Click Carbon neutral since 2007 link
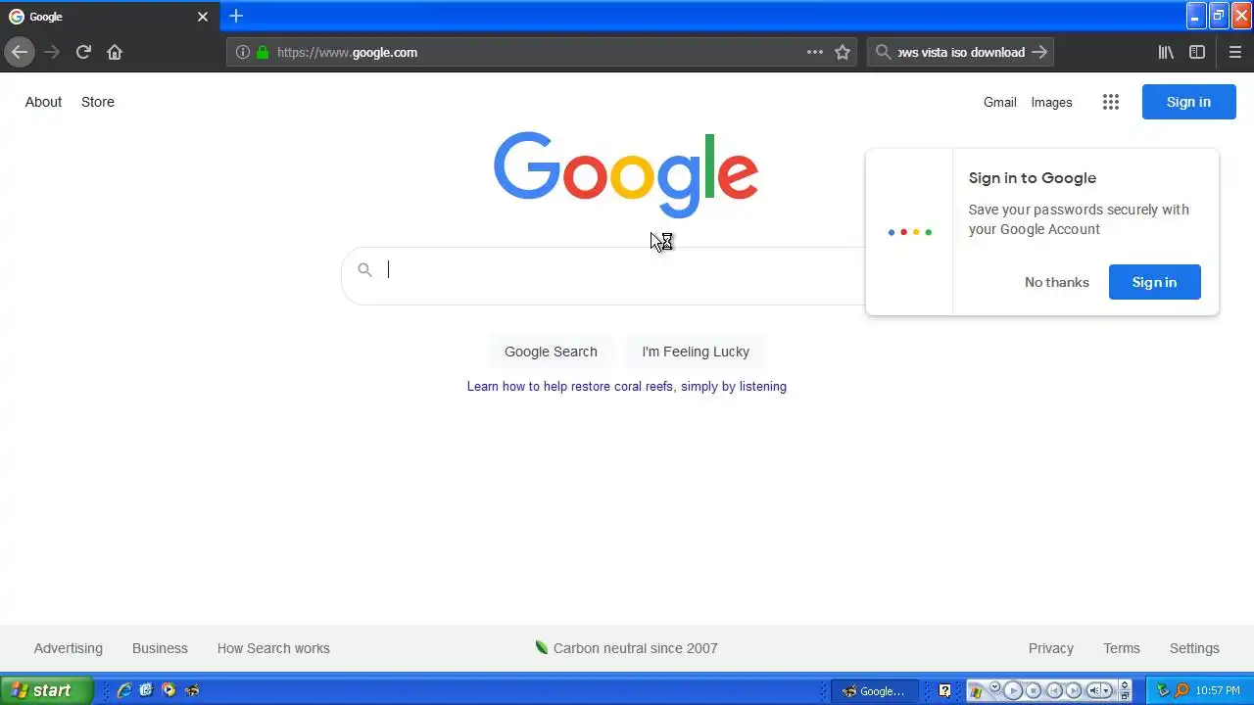1254x705 pixels. 627,648
